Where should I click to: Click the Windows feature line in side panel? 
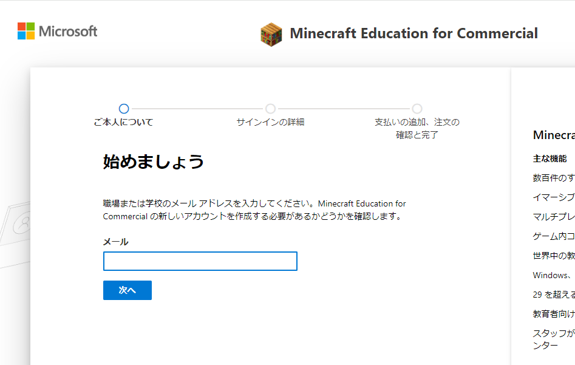(x=554, y=275)
